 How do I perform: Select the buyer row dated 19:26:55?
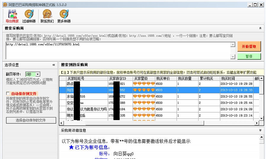159,96
